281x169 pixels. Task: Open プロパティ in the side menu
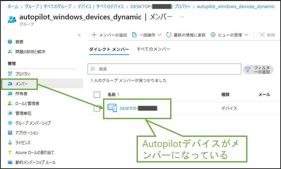point(23,74)
